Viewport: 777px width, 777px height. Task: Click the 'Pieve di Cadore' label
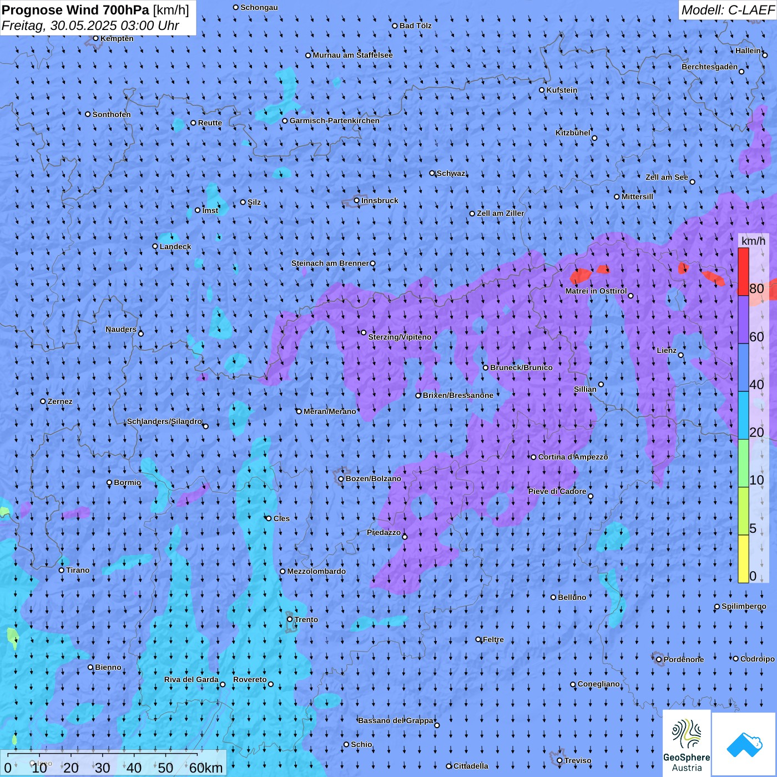point(557,491)
